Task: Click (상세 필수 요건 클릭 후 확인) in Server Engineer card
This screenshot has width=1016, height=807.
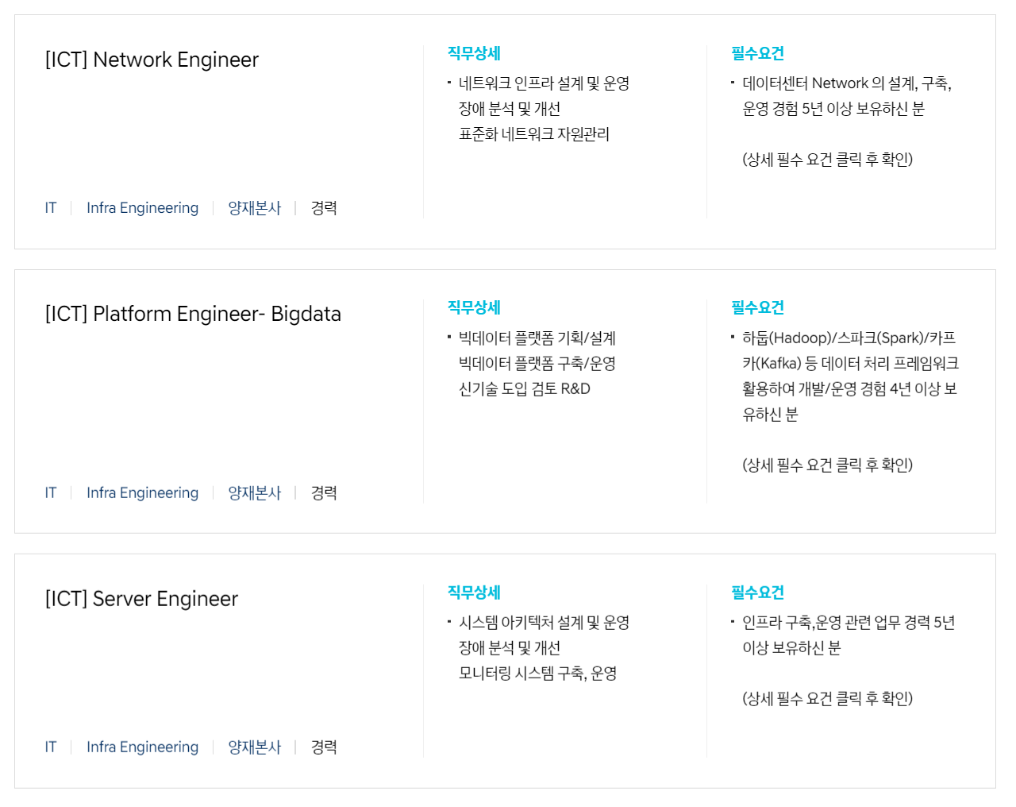Action: tap(828, 699)
